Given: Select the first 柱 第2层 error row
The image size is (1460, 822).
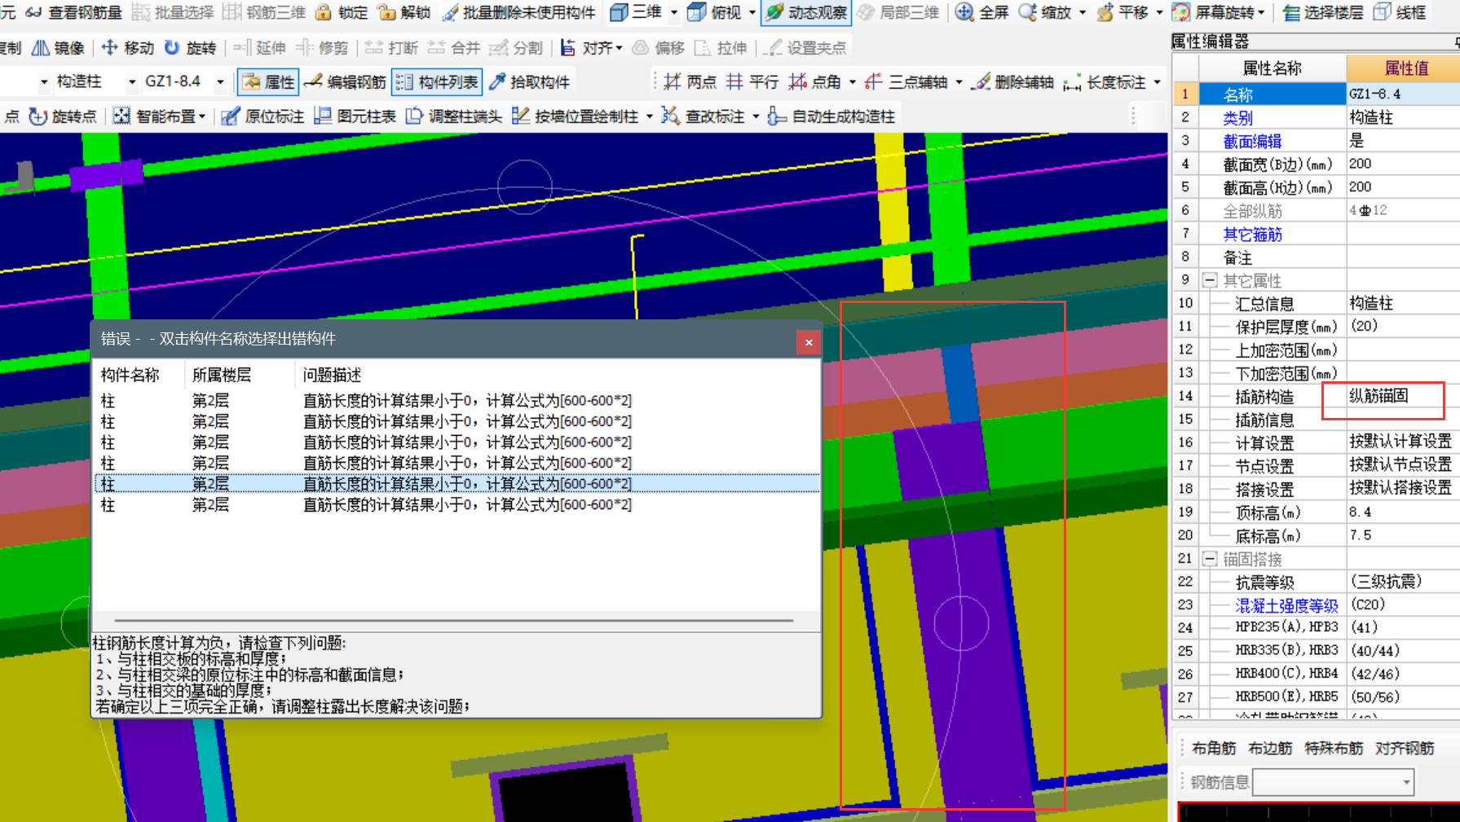Looking at the screenshot, I should (x=457, y=401).
